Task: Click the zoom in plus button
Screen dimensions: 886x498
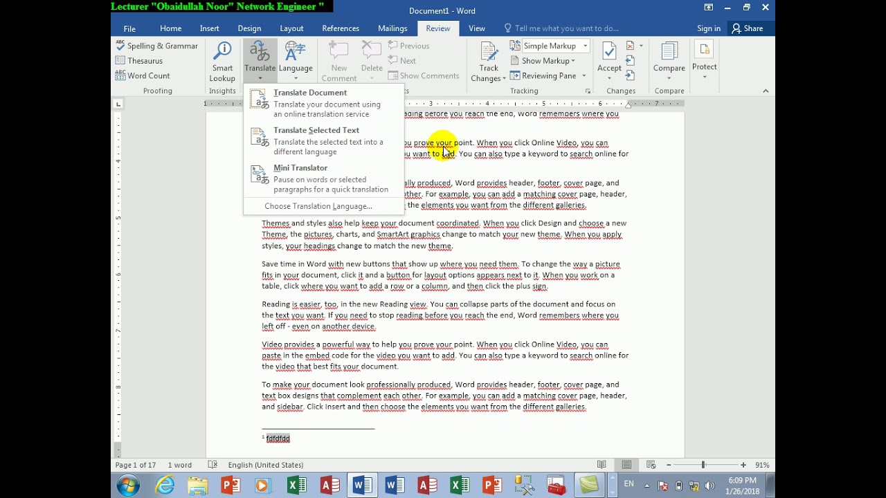Action: pyautogui.click(x=743, y=465)
